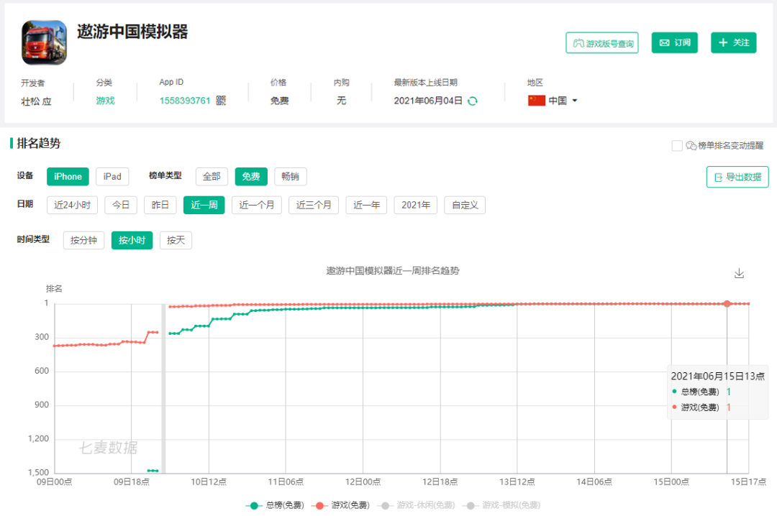
Task: Select the iPad device option
Action: click(112, 176)
